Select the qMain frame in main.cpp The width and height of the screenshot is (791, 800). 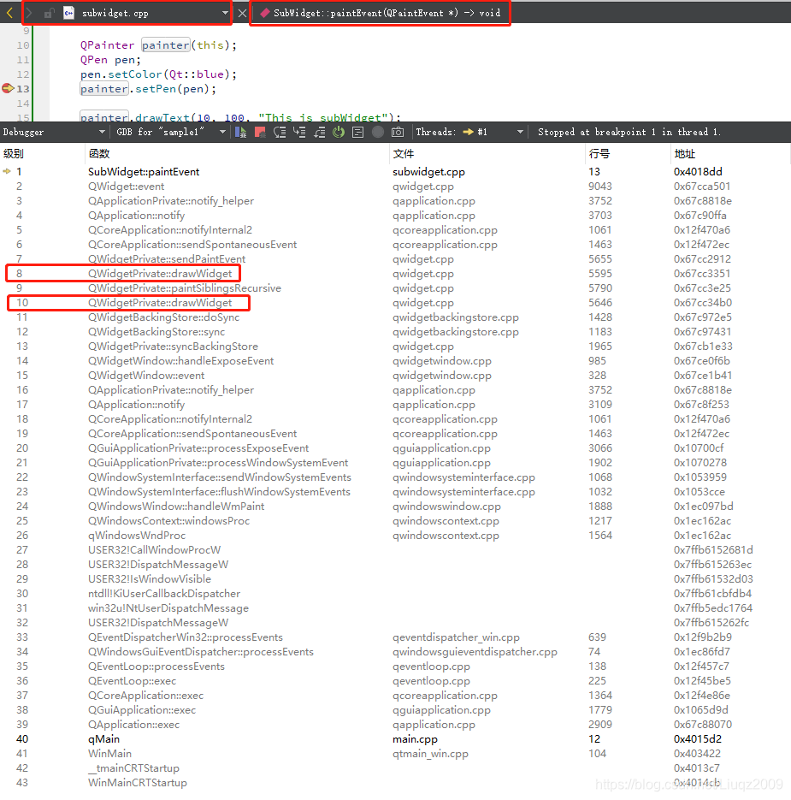tap(395, 738)
